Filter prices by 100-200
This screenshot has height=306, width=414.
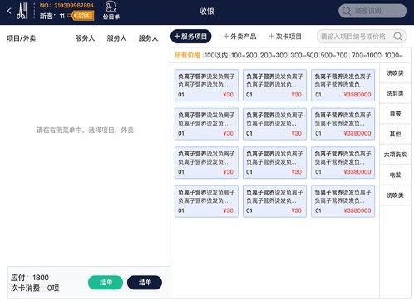(244, 55)
